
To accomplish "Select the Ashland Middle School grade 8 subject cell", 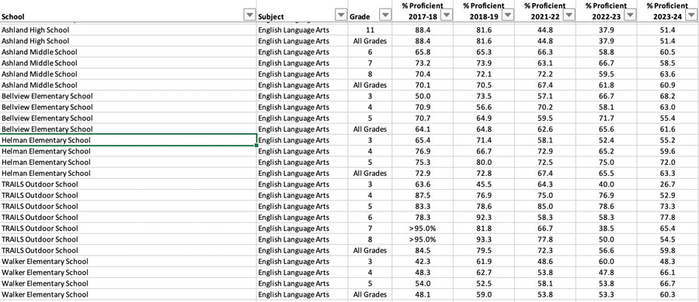I will pyautogui.click(x=302, y=74).
